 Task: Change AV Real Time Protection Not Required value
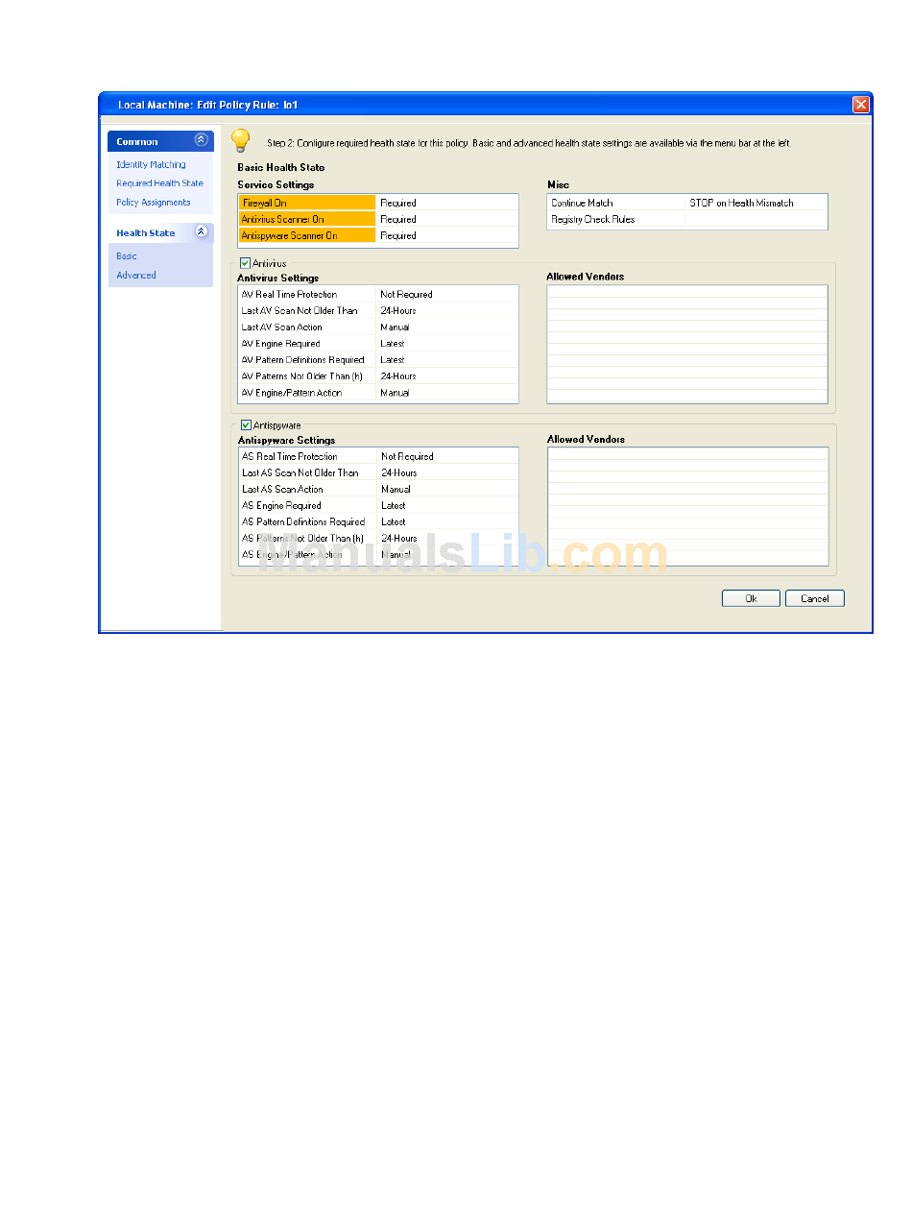(x=446, y=295)
